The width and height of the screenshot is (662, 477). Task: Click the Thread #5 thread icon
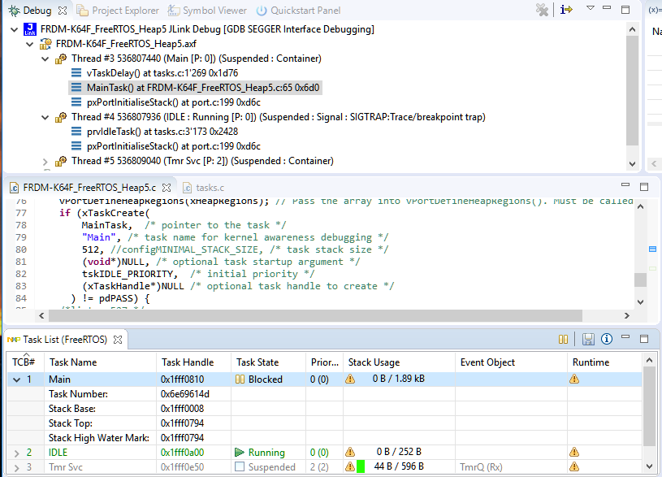[x=60, y=162]
